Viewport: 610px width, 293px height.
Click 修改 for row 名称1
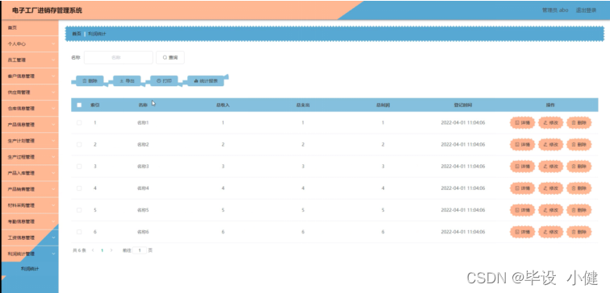point(550,122)
